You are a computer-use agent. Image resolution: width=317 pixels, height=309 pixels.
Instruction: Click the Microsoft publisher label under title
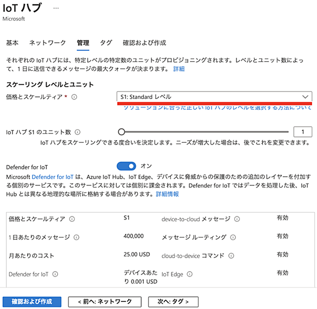[x=14, y=19]
